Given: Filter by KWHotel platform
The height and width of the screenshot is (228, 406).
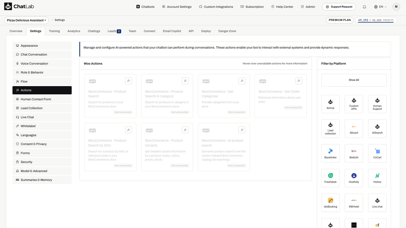Looking at the screenshot, I should [354, 203].
